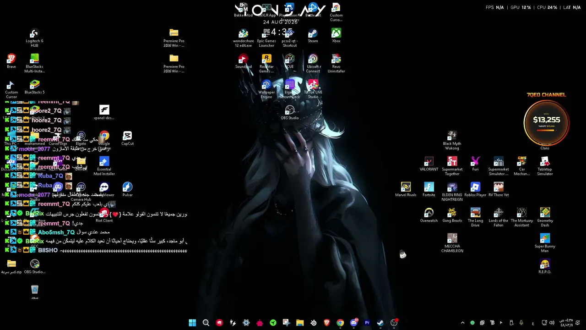Open File Explorer from the taskbar
The width and height of the screenshot is (586, 330).
point(300,323)
